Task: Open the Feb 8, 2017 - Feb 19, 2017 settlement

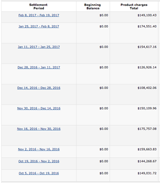Action: tap(39, 15)
